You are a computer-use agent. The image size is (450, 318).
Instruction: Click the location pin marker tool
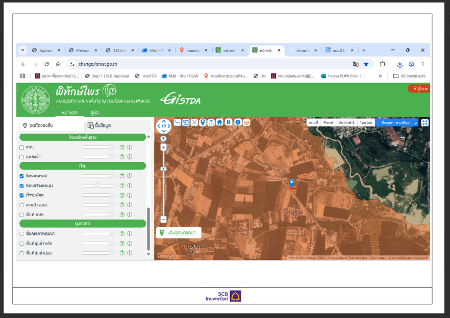[x=203, y=122]
